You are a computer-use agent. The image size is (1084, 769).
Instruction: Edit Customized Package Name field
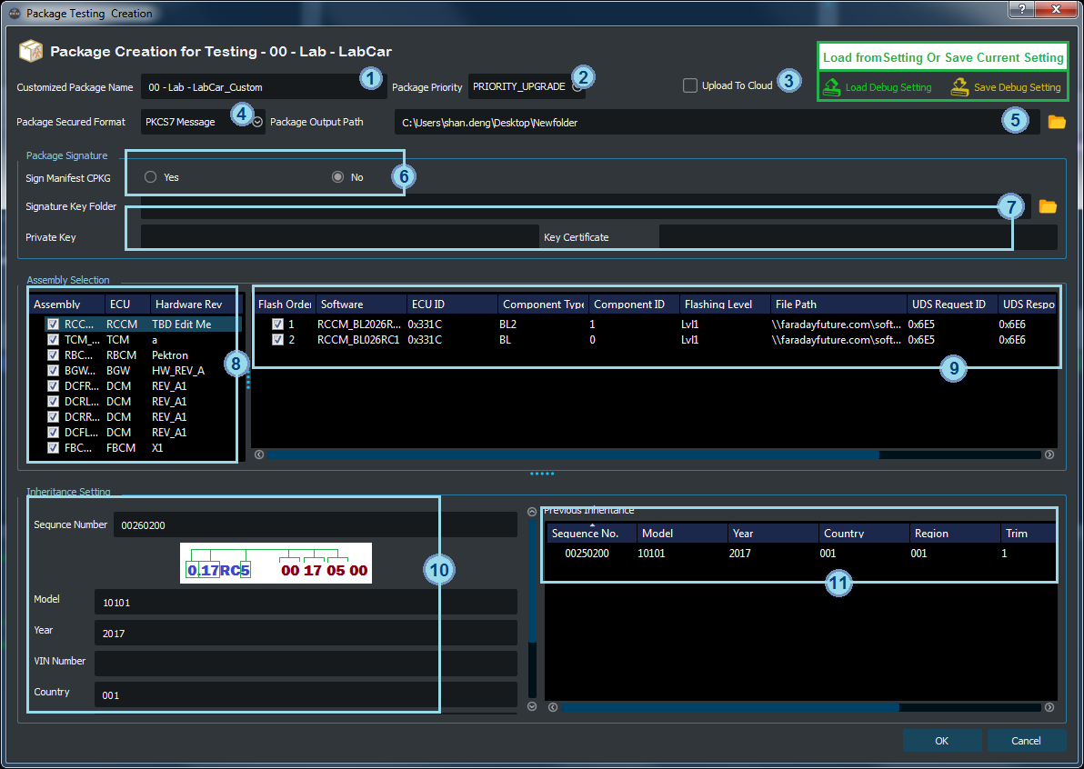coord(264,87)
